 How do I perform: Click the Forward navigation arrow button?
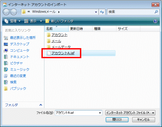pyautogui.click(x=14, y=12)
